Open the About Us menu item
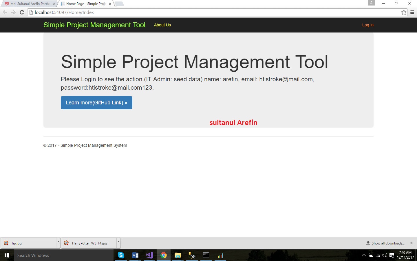This screenshot has width=417, height=261. pos(162,25)
